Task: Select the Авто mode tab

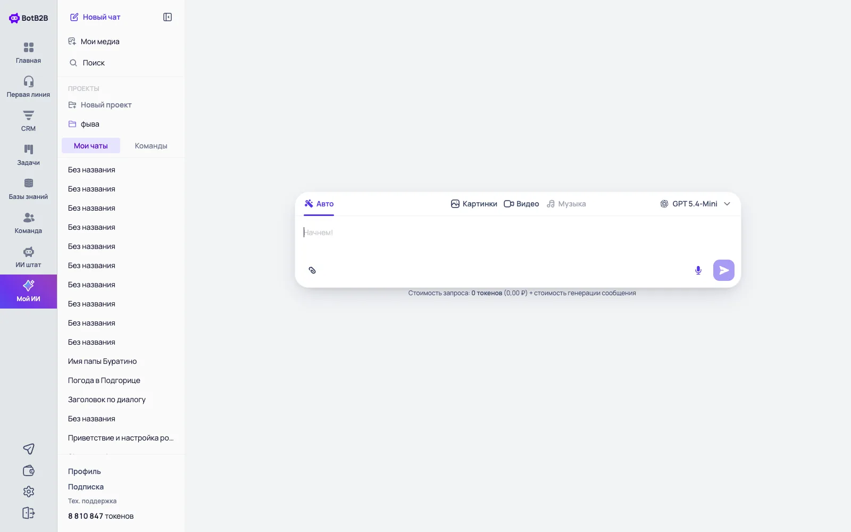Action: coord(319,204)
